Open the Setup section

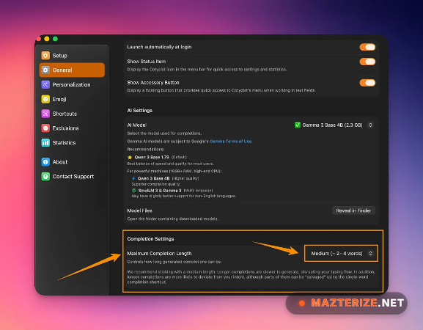[x=72, y=55]
